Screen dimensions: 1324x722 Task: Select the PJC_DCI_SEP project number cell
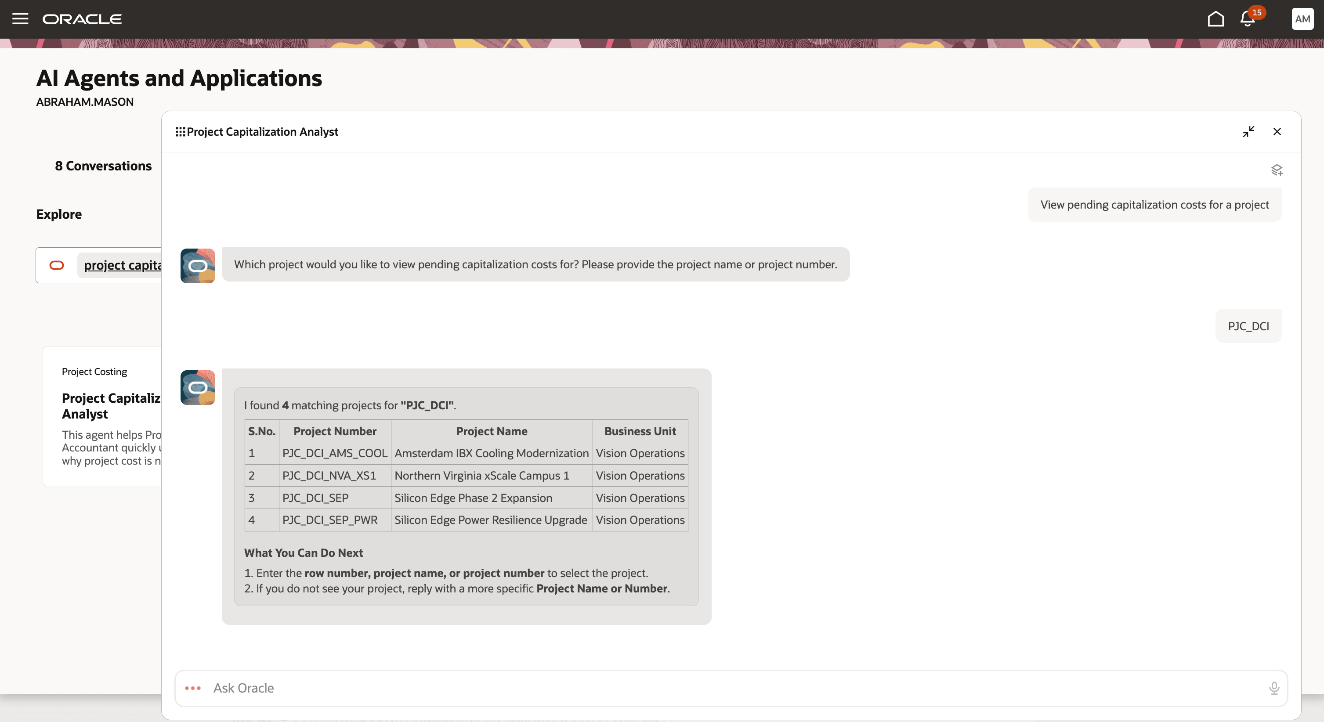point(335,498)
